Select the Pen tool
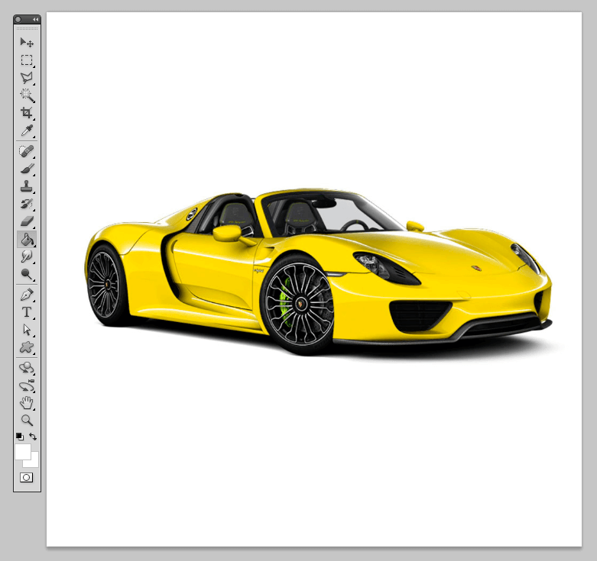Screen dimensions: 597x561 27,295
